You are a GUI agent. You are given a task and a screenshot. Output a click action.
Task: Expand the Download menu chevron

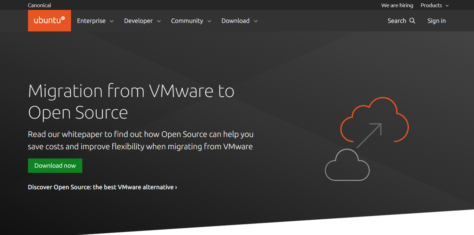[x=256, y=21]
